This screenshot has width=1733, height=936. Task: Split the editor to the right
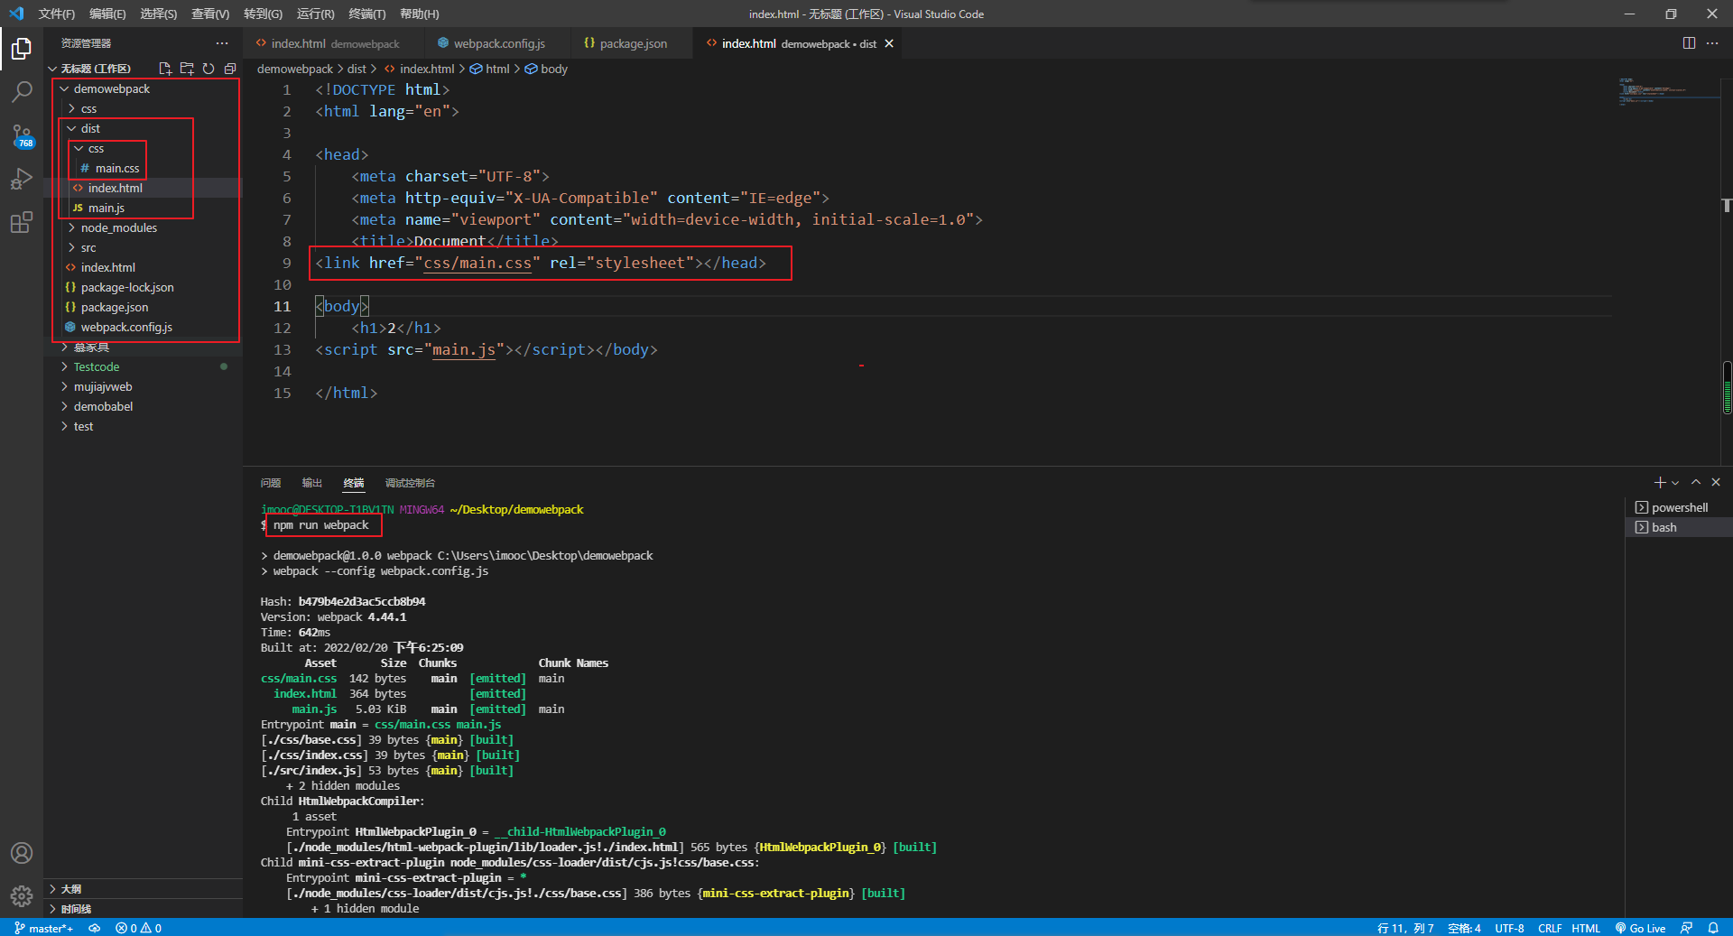(x=1689, y=43)
